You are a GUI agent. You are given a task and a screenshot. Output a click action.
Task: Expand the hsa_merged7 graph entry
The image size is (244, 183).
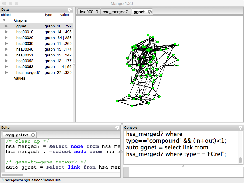[x=6, y=73]
